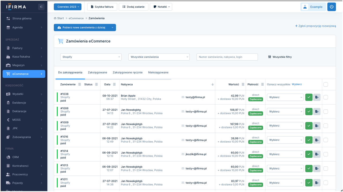Open Wartość column menu icon

coord(243,85)
